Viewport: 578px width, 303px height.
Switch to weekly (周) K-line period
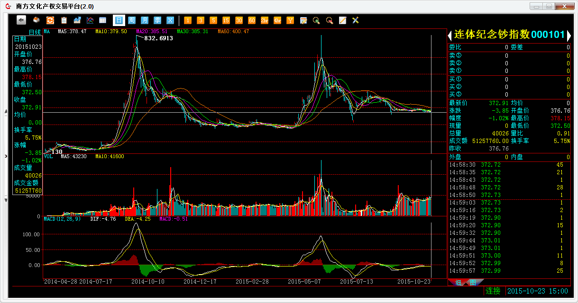(x=131, y=20)
